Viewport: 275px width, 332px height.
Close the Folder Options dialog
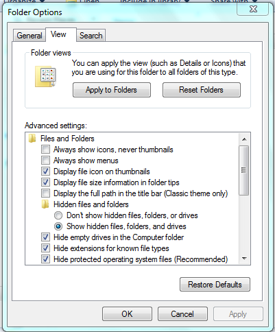coord(253,9)
